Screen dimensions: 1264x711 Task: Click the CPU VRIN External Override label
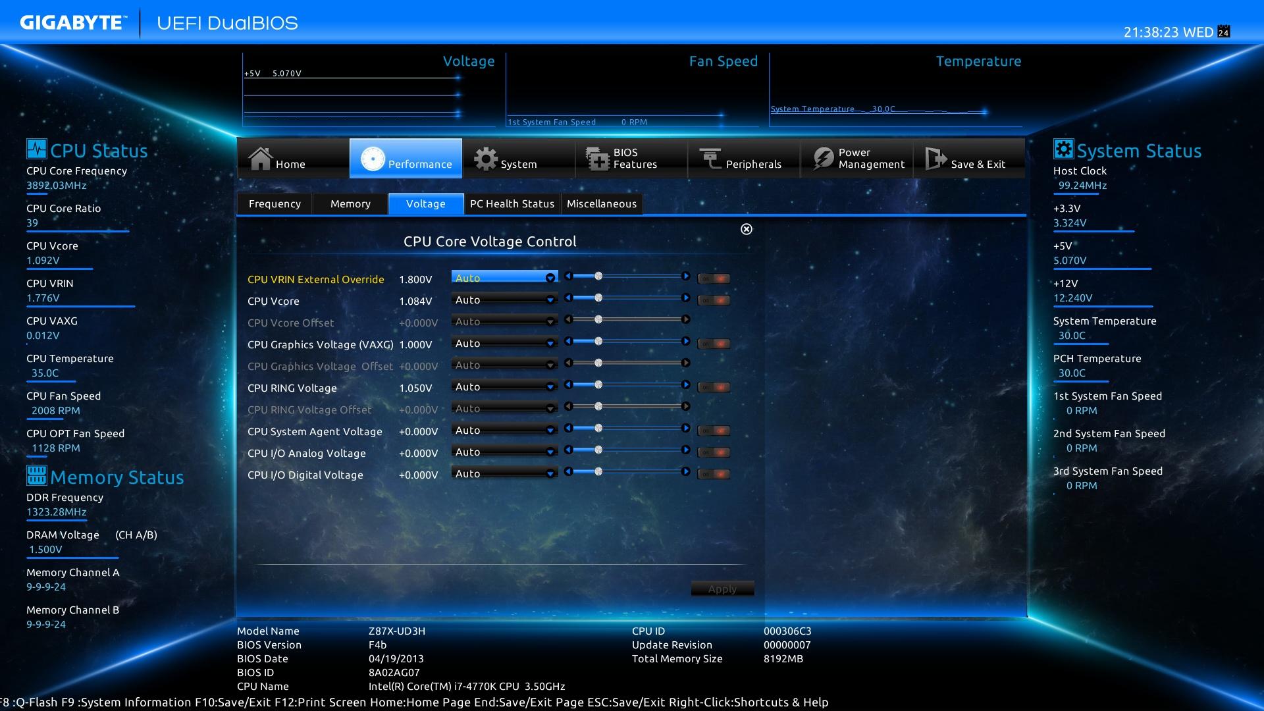[x=315, y=279]
